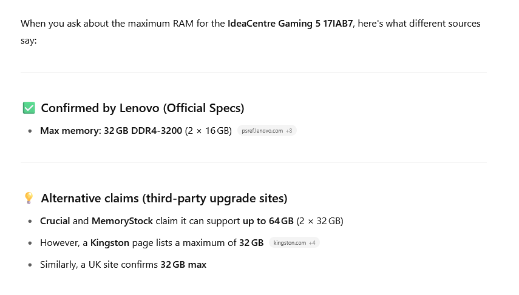Click bold IdeaCentre Gaming 5 17IAB7 text
This screenshot has height=295, width=519.
point(290,24)
